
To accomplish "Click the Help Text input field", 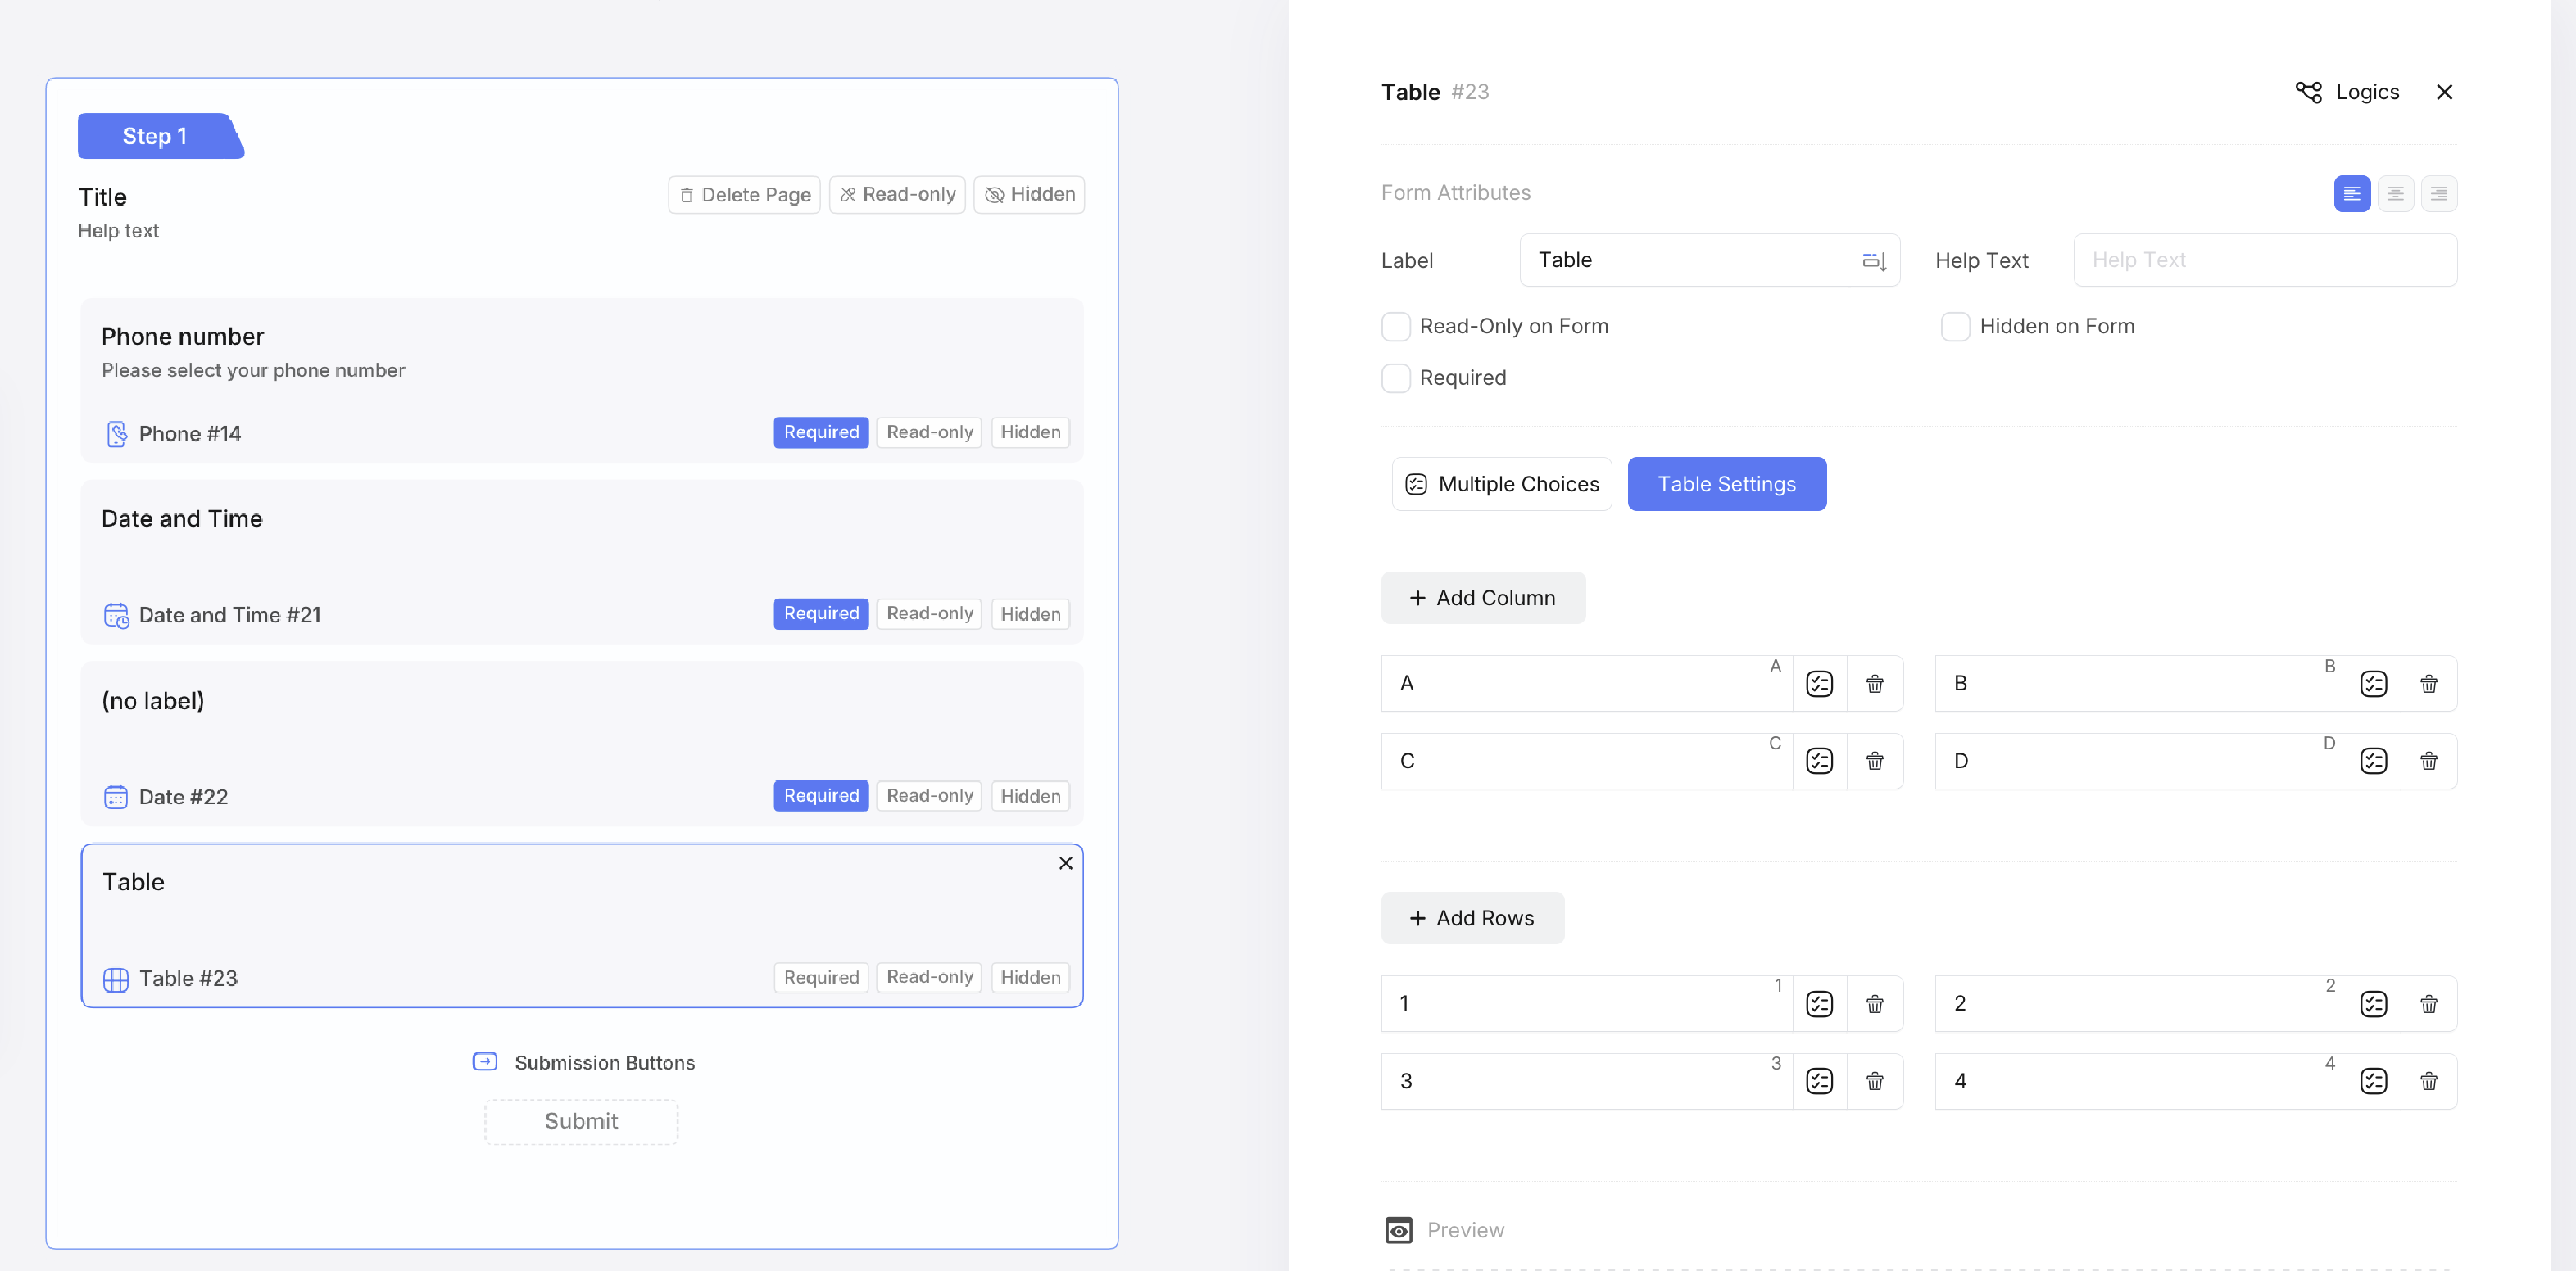I will pos(2264,260).
